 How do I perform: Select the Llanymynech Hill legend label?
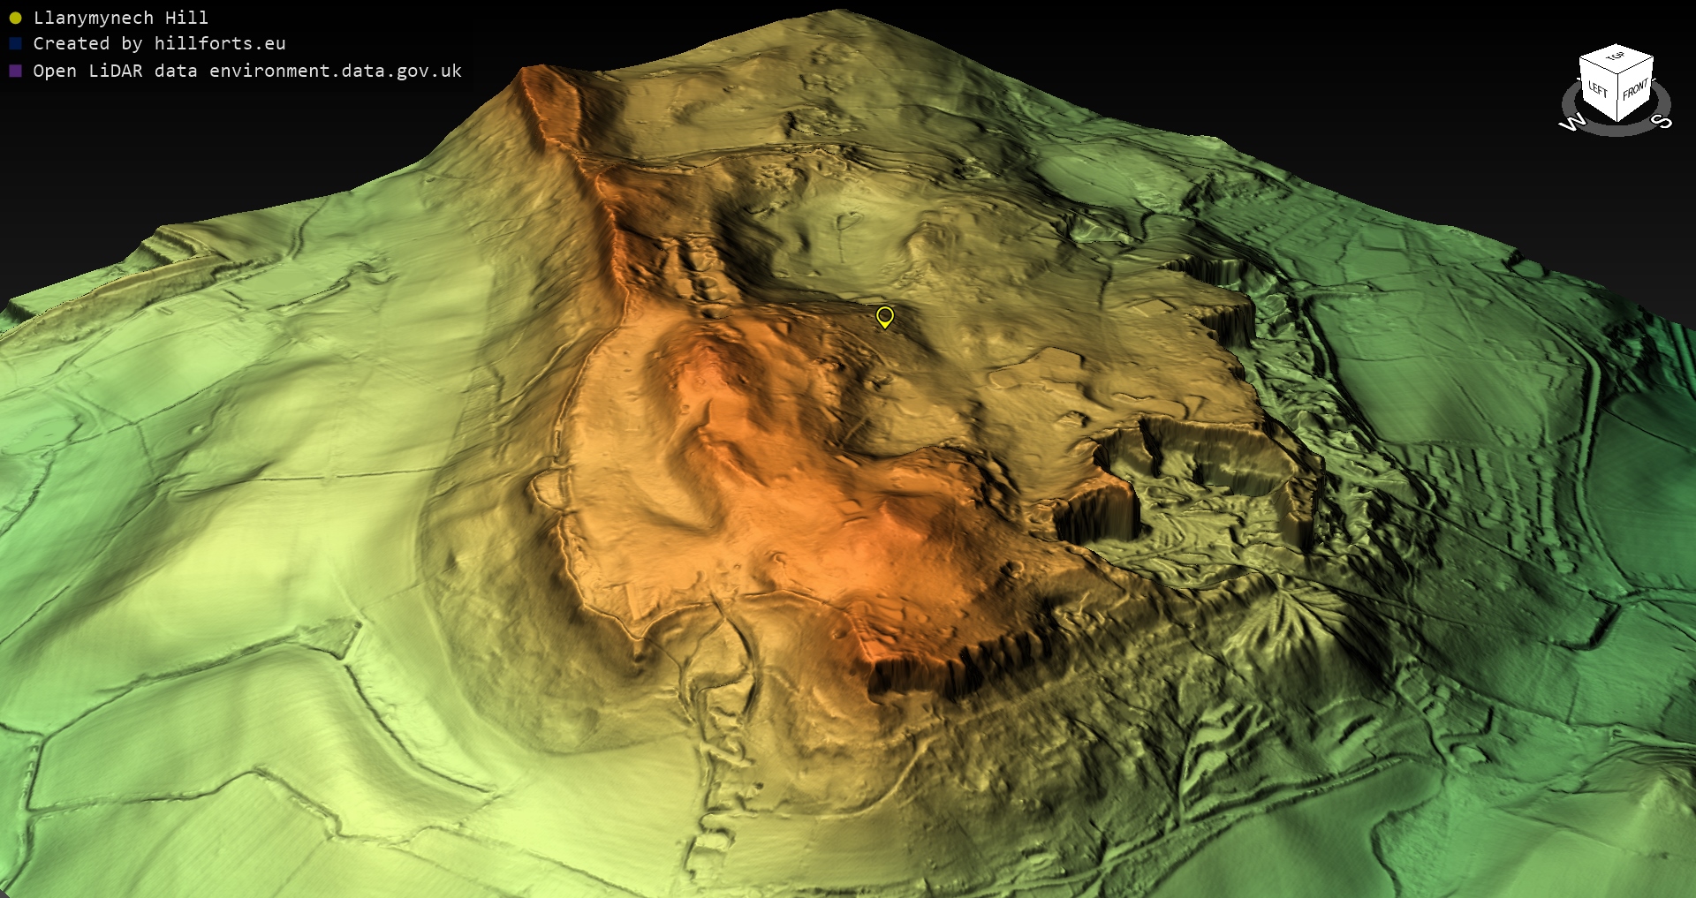[x=120, y=18]
